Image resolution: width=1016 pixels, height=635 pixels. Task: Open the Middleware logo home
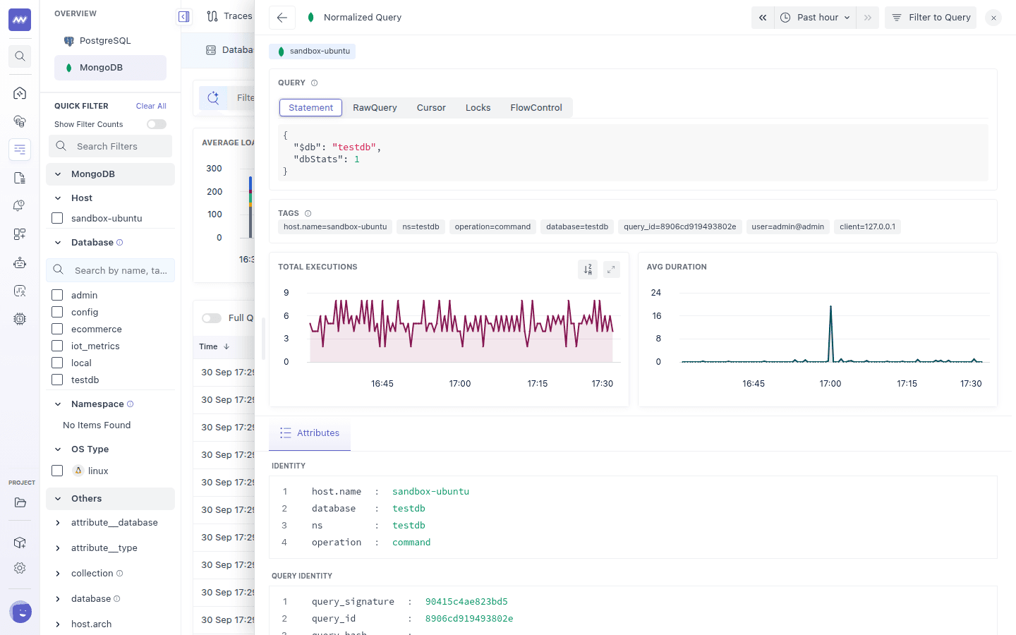coord(20,20)
